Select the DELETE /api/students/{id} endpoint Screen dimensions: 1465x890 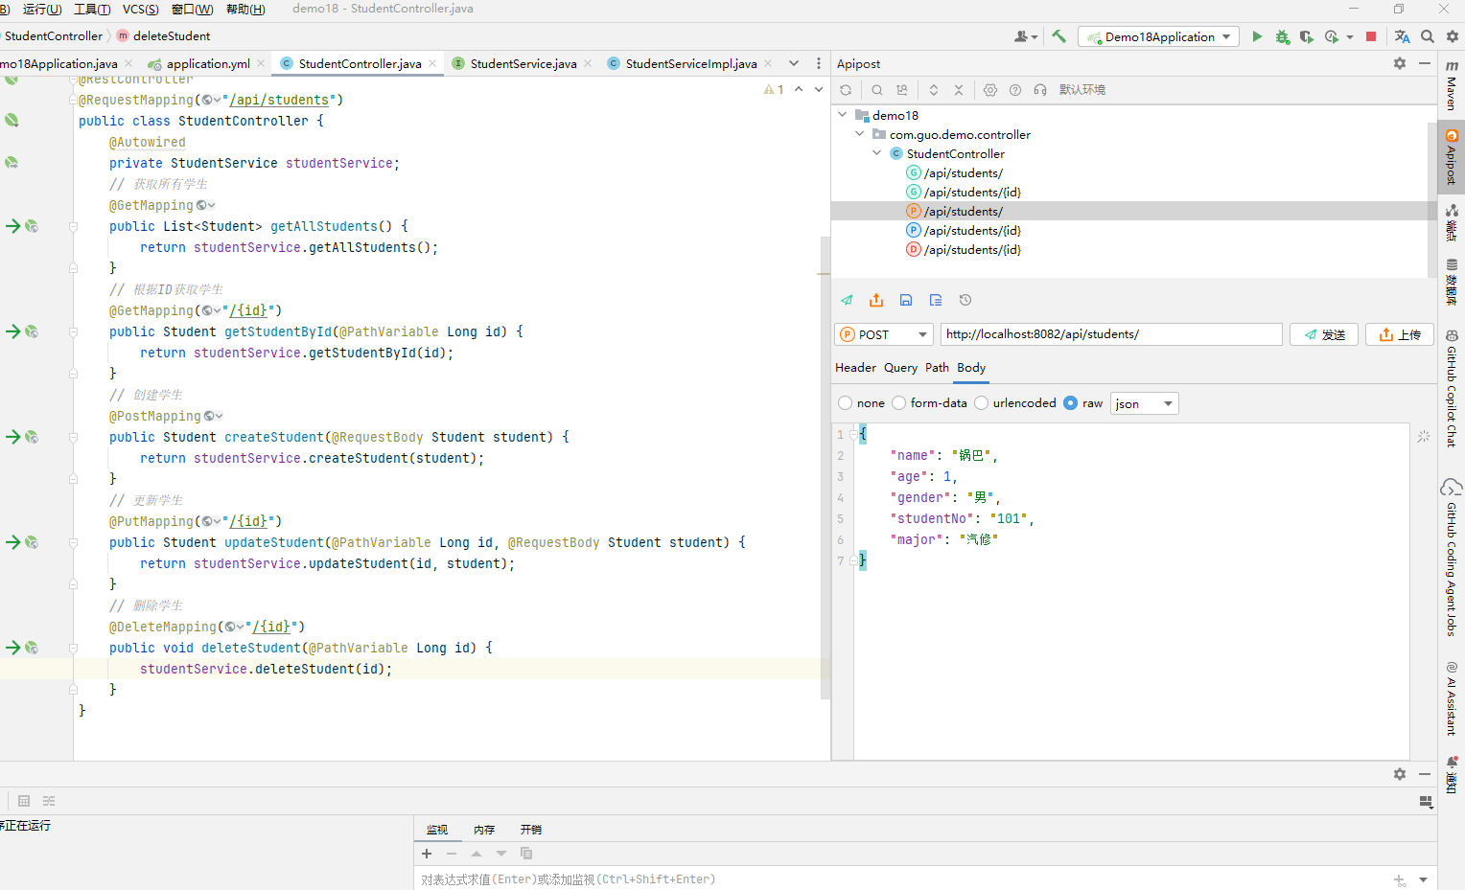(x=972, y=250)
